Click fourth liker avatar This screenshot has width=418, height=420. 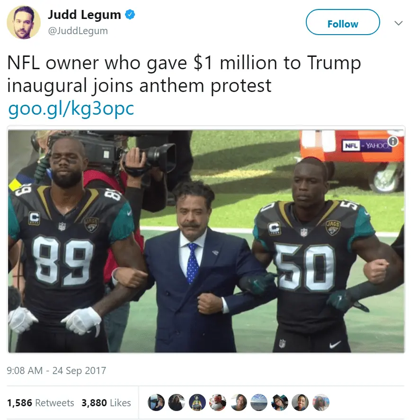pos(218,402)
